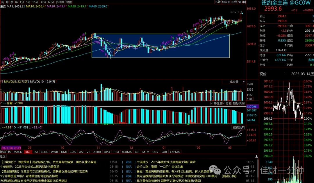Viewport: 314px width, 183px height.
Task: Open news 中信建投:2025年黄金或从顺到震关键在需求
Action: (166, 162)
